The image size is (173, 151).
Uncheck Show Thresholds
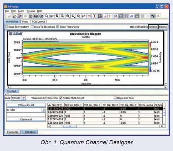coord(58,27)
